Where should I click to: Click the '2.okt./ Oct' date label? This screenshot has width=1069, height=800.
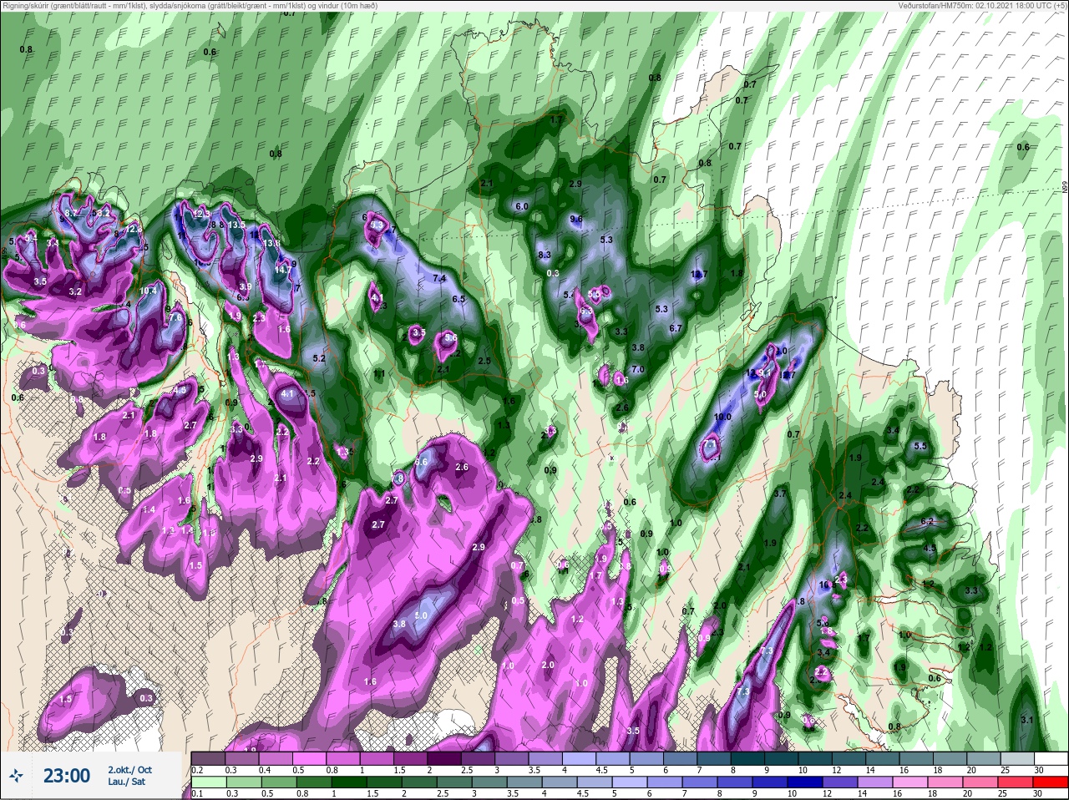[x=129, y=770]
